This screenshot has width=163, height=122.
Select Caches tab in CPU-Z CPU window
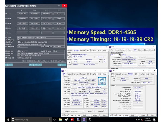click(x=70, y=74)
